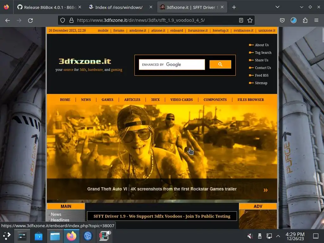The width and height of the screenshot is (324, 243).
Task: Open the ARTICLES menu item
Action: [x=132, y=100]
